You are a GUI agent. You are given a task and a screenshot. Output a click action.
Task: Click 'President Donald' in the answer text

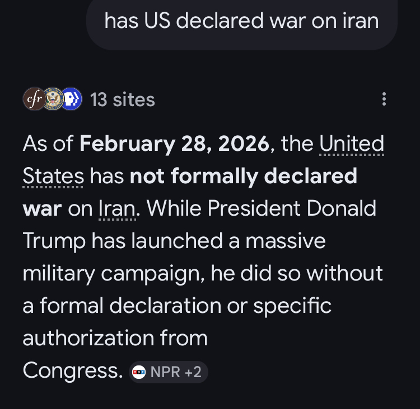coord(291,208)
